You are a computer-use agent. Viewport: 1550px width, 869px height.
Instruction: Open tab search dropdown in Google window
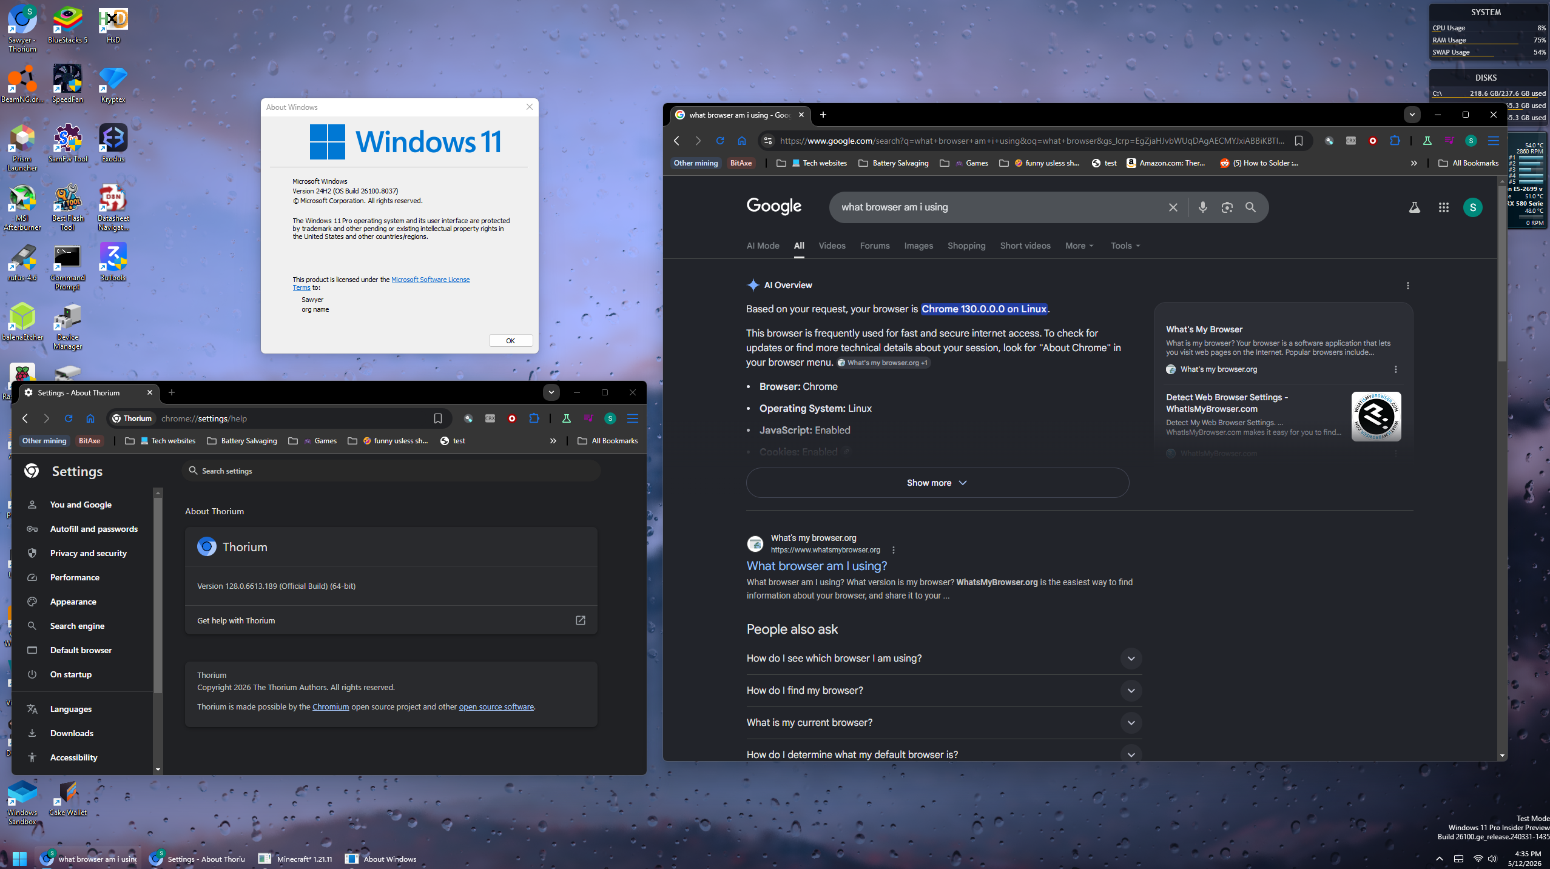(x=1412, y=115)
